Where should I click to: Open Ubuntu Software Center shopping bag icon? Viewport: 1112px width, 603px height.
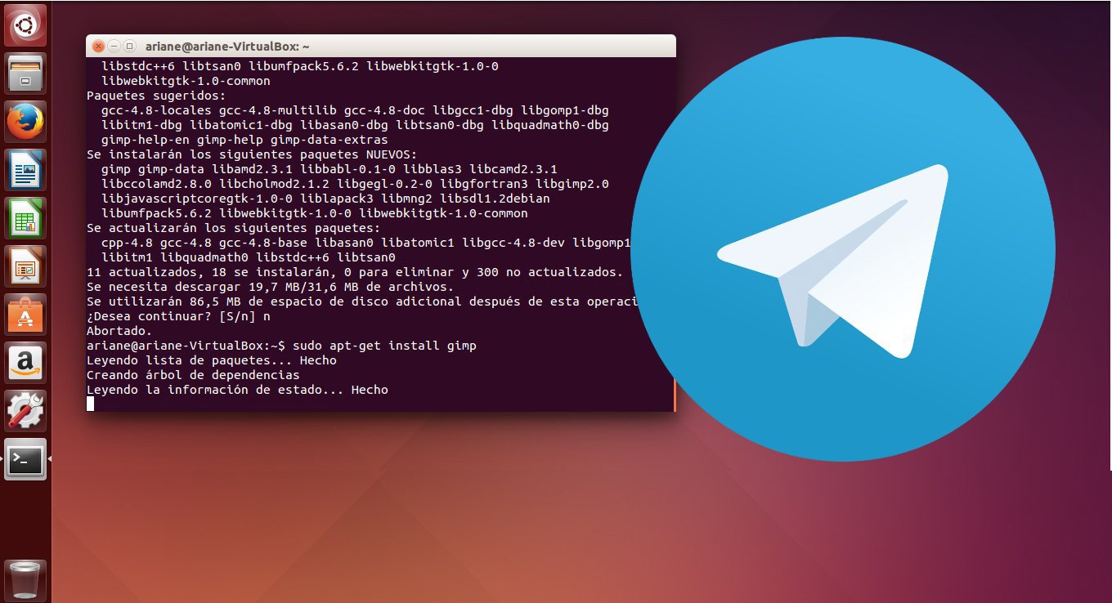tap(25, 315)
